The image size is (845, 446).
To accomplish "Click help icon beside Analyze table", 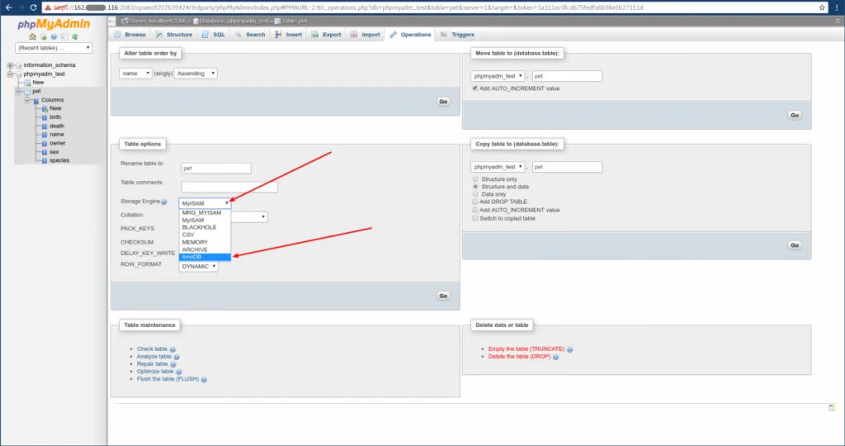I will [x=177, y=357].
